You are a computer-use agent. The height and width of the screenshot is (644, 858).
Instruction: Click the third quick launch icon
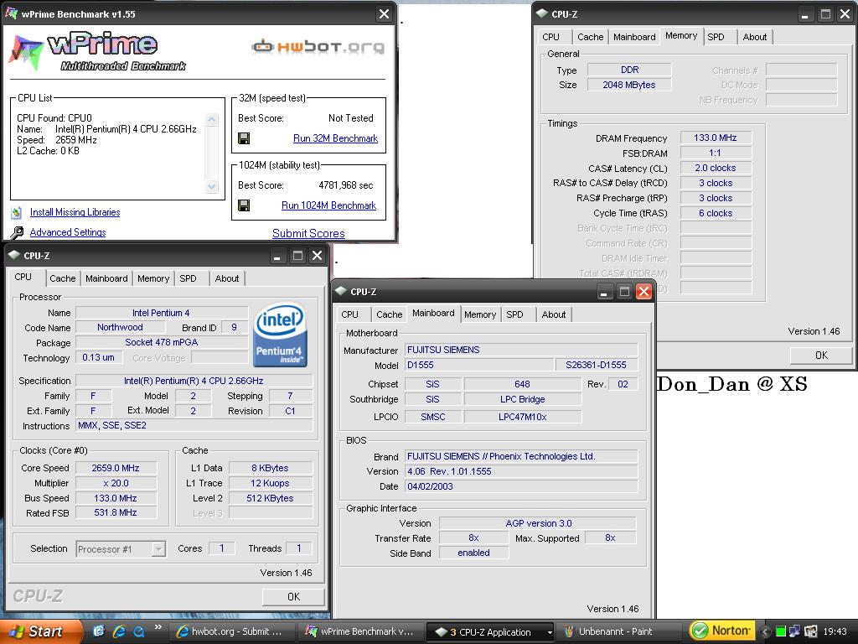(139, 631)
